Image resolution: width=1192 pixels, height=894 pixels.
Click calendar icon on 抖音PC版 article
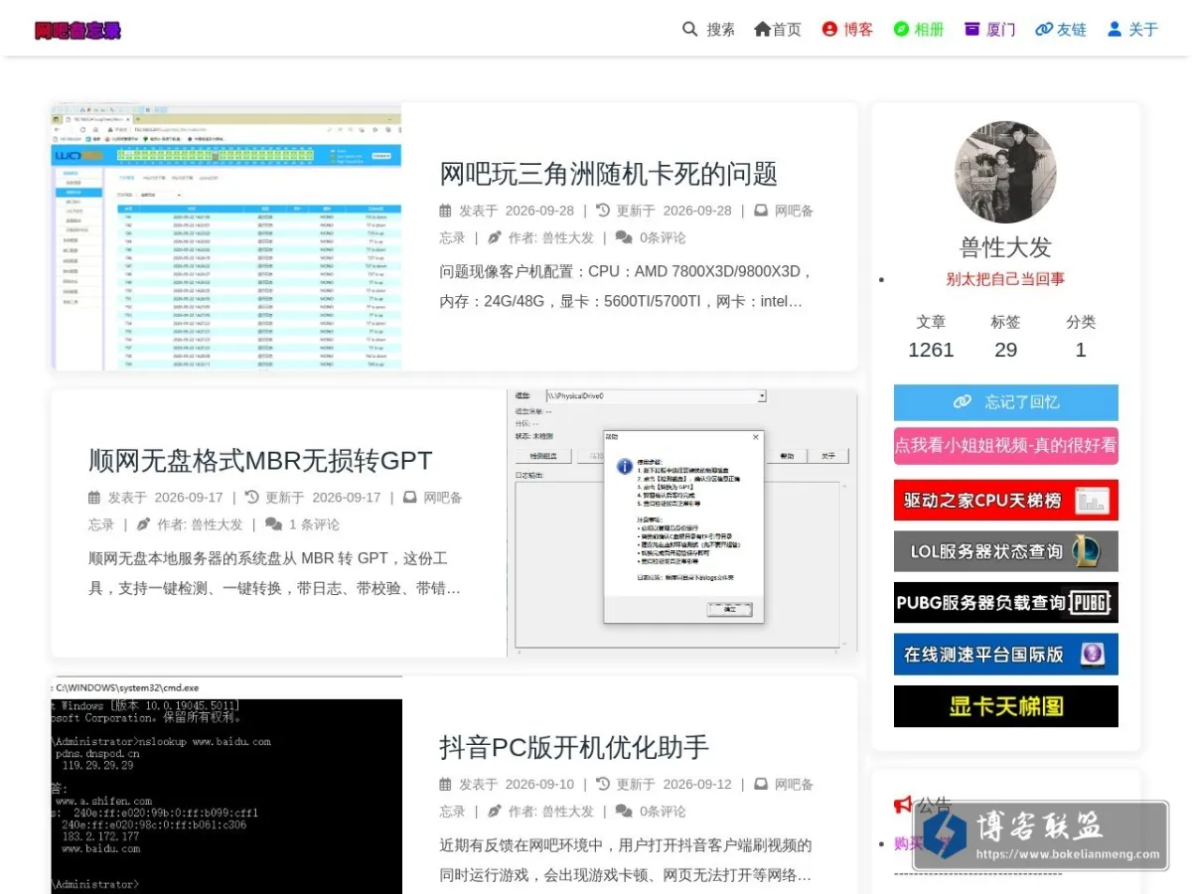click(446, 785)
